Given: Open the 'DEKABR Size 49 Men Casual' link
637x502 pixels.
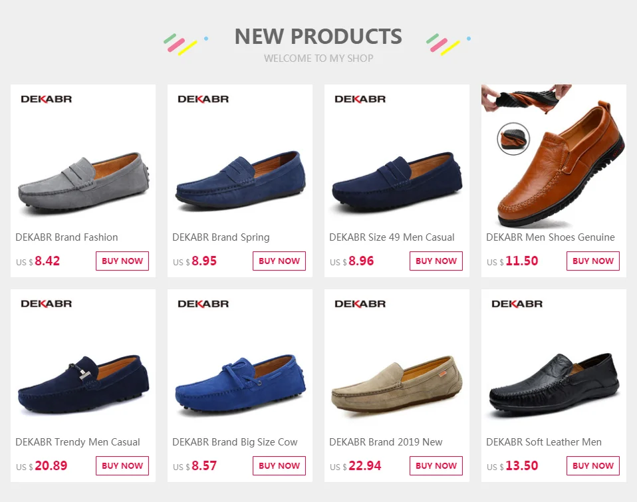Looking at the screenshot, I should click(392, 237).
